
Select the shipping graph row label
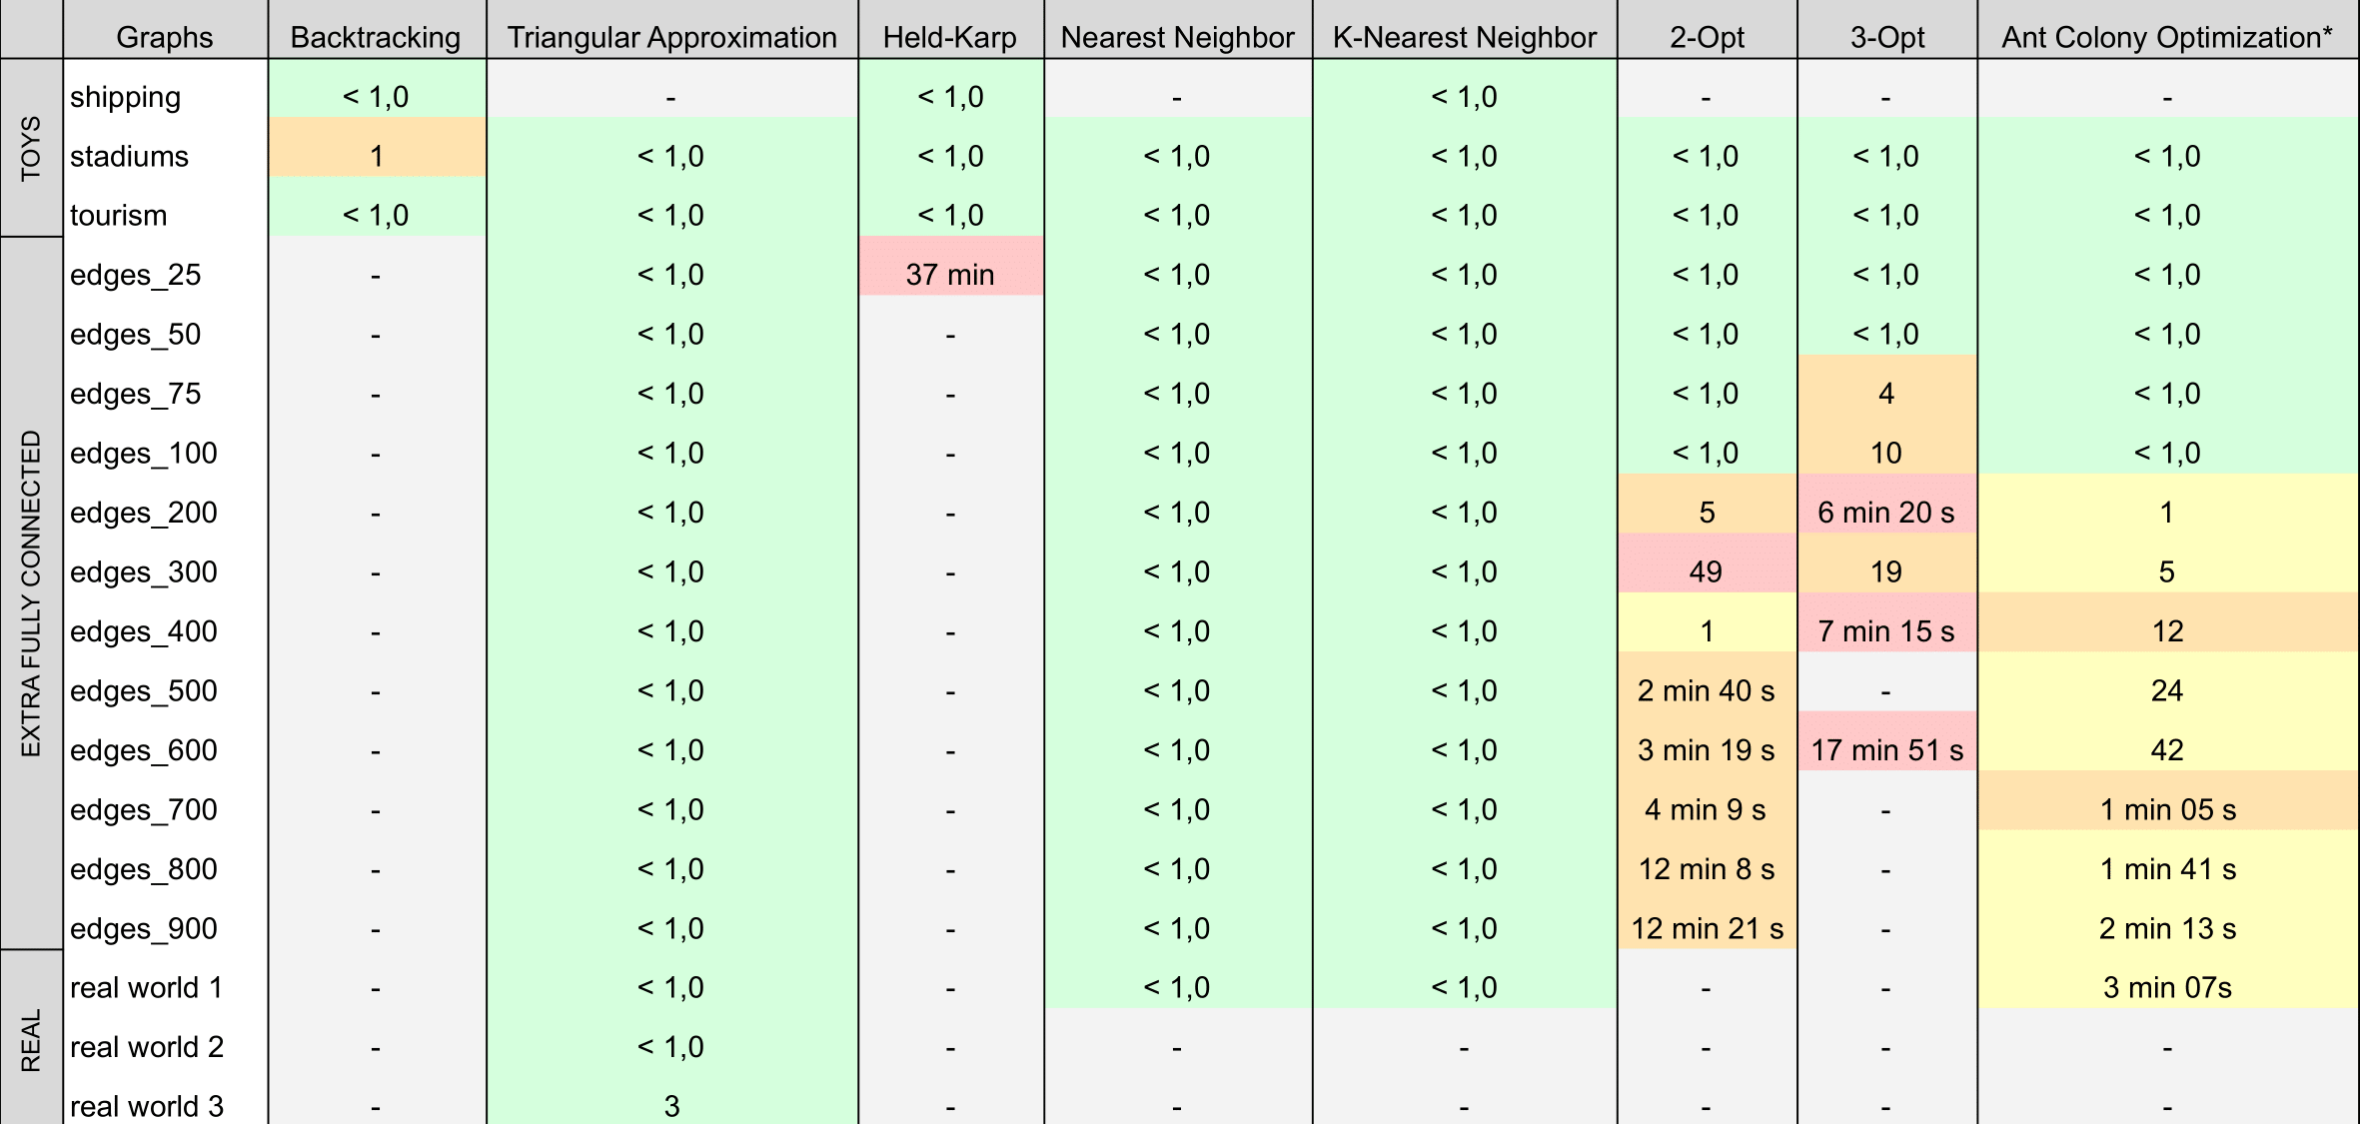(126, 97)
